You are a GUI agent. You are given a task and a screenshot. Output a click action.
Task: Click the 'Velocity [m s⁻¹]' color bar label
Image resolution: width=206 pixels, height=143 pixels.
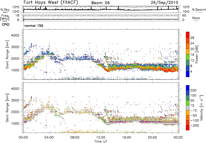tap(201, 108)
